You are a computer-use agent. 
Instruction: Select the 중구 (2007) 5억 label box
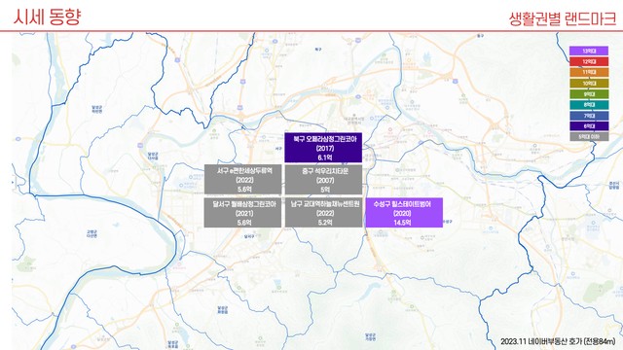pyautogui.click(x=323, y=179)
